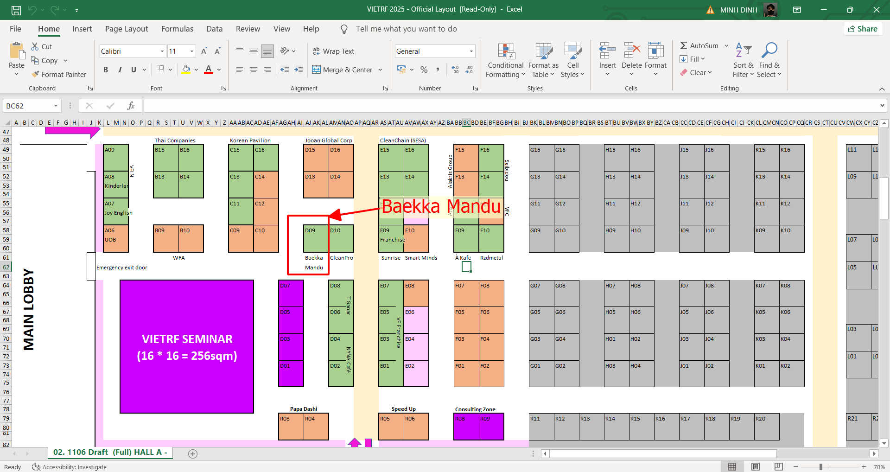Click the Share button
The height and width of the screenshot is (472, 890).
(x=863, y=29)
